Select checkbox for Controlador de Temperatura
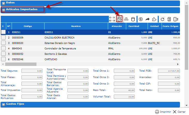 3,48
